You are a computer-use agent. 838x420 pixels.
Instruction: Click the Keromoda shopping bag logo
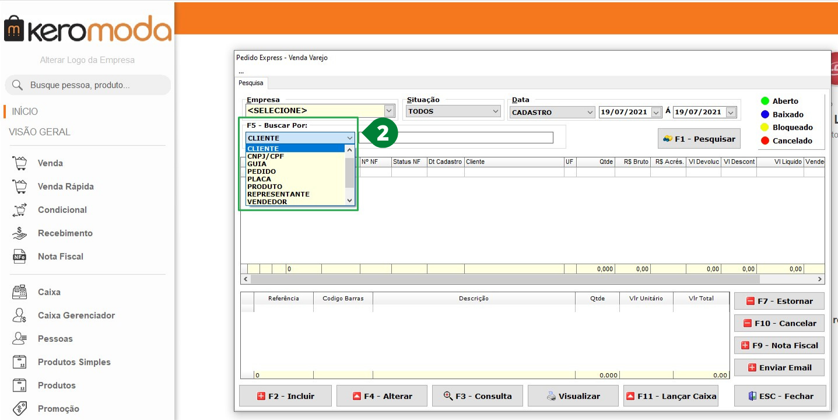pos(13,29)
